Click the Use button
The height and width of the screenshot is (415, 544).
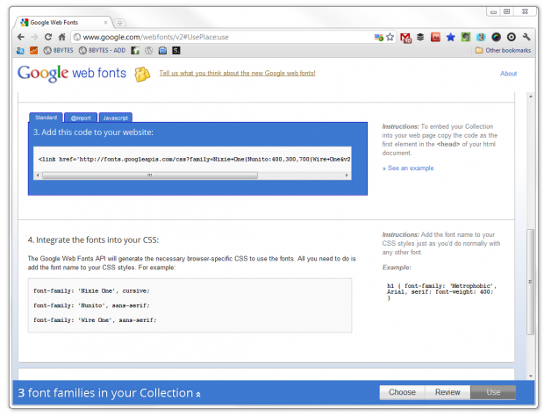click(x=493, y=392)
